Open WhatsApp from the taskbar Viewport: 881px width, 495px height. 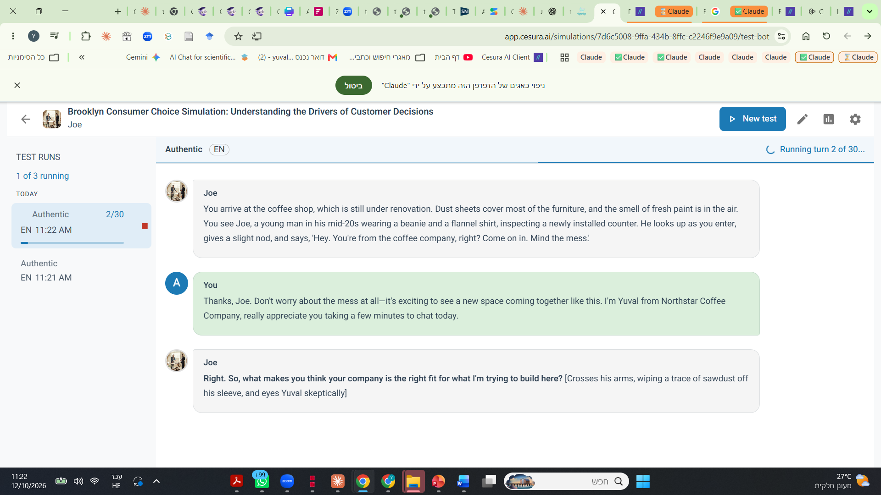262,481
